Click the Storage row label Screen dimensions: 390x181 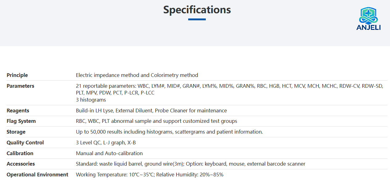[x=16, y=132]
